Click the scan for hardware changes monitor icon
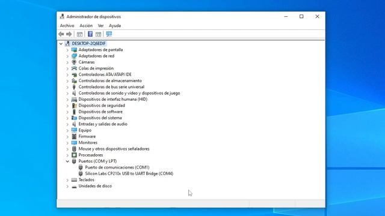 tap(109, 34)
